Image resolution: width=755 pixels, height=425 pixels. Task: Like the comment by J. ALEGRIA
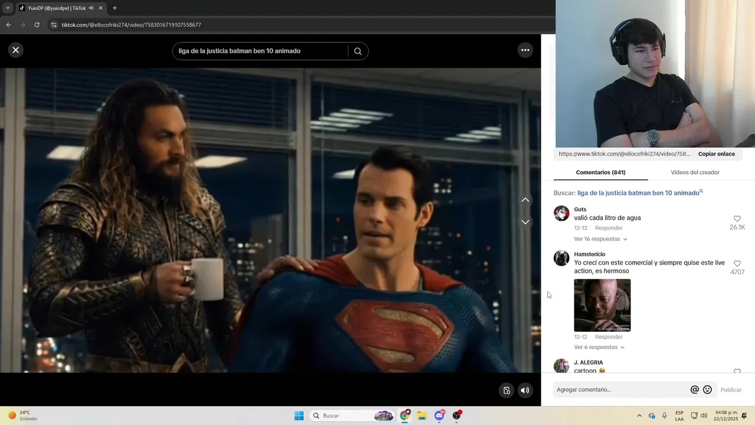point(737,371)
